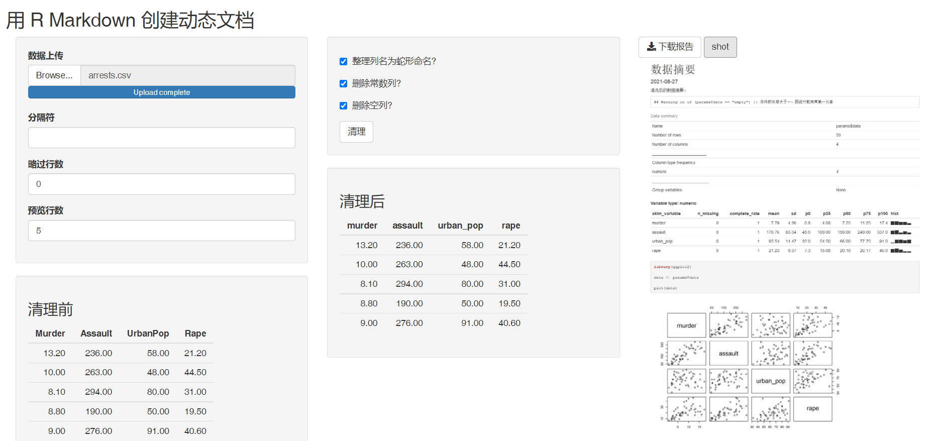Uncheck the 删除常数列 checkbox
This screenshot has width=938, height=441.
tap(344, 83)
